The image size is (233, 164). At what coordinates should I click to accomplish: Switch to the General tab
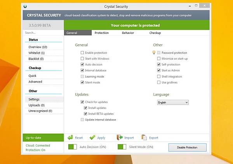point(78,33)
